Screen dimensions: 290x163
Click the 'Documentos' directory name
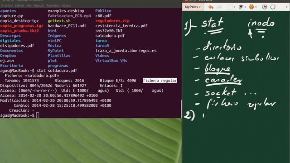[x=11, y=51]
